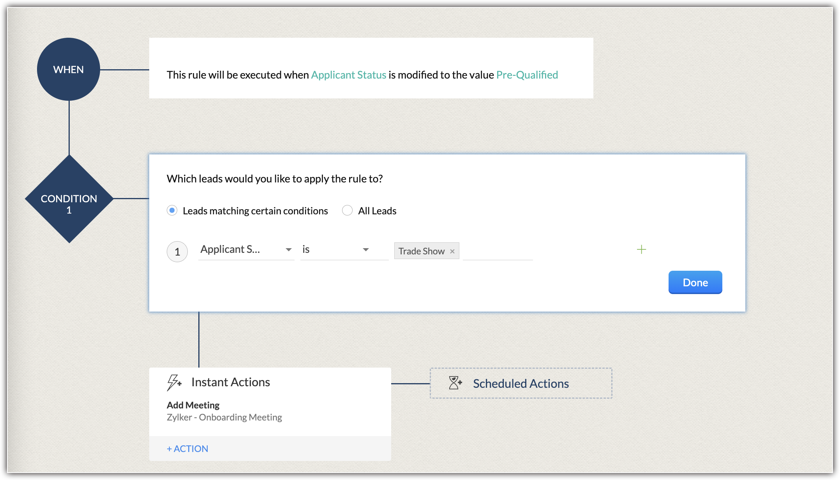Select Leads matching certain conditions radio
This screenshot has width=840, height=480.
172,210
